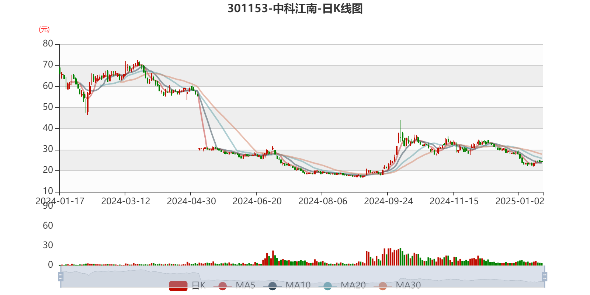Click the left data zoom slider handle
The height and width of the screenshot is (295, 590).
point(61,276)
